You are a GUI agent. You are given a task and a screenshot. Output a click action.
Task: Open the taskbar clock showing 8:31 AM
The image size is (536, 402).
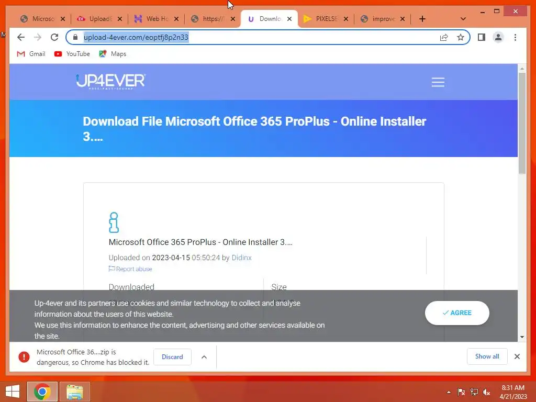click(513, 392)
